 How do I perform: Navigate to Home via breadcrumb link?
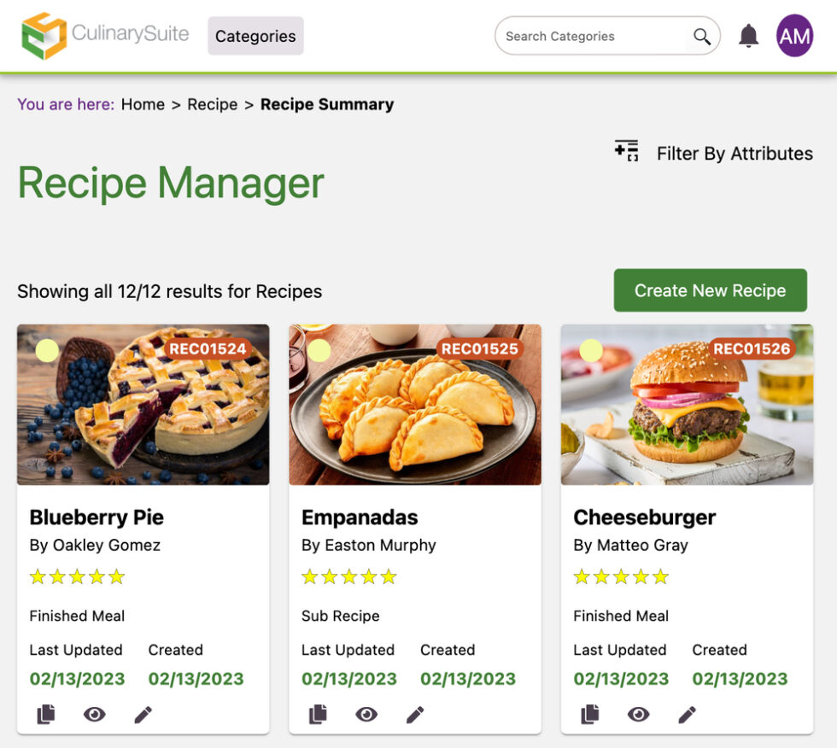[x=143, y=104]
